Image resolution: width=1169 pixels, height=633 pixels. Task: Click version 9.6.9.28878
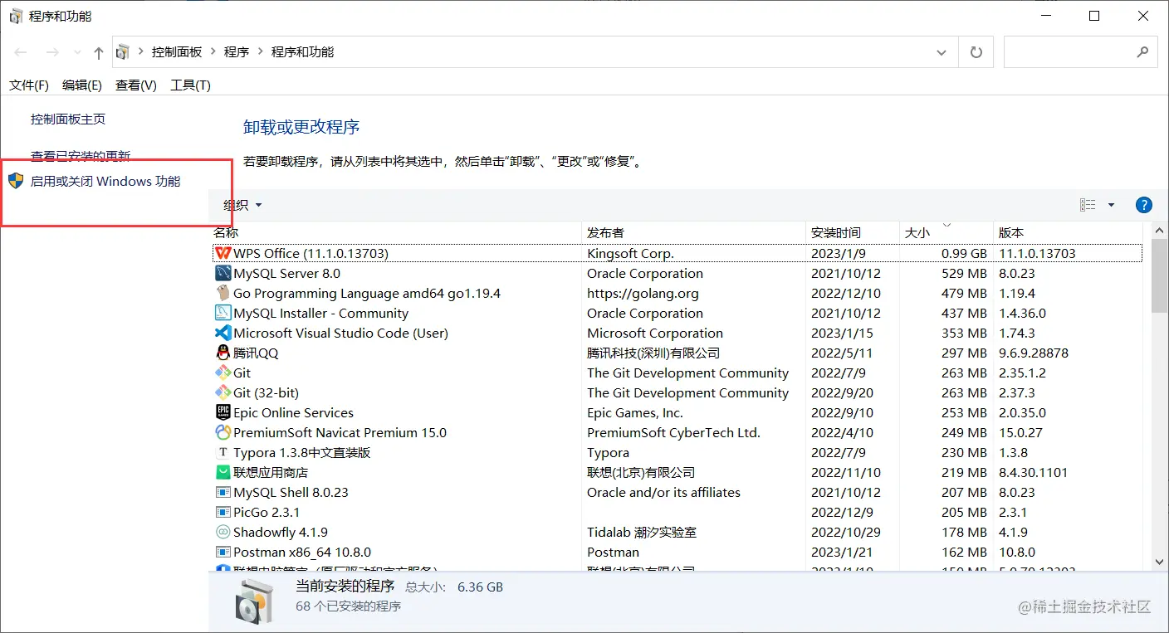[1034, 353]
